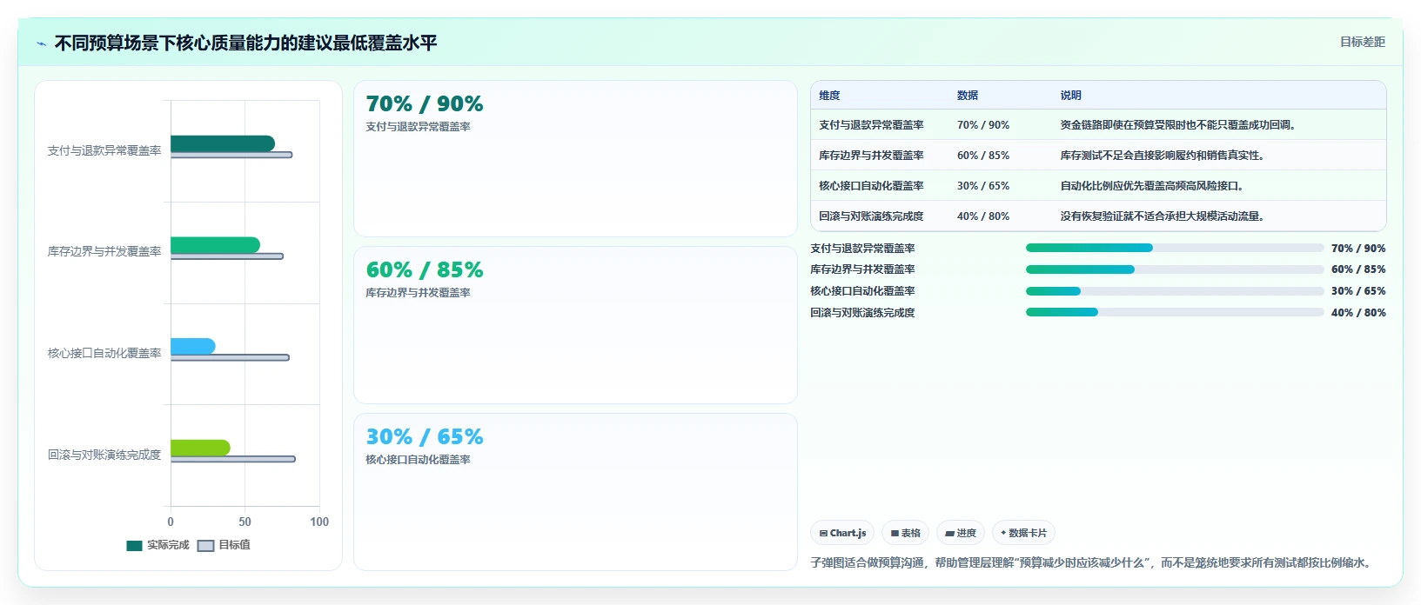The image size is (1421, 605).
Task: Click the 50 tick on the chart x-axis
Action: 245,522
